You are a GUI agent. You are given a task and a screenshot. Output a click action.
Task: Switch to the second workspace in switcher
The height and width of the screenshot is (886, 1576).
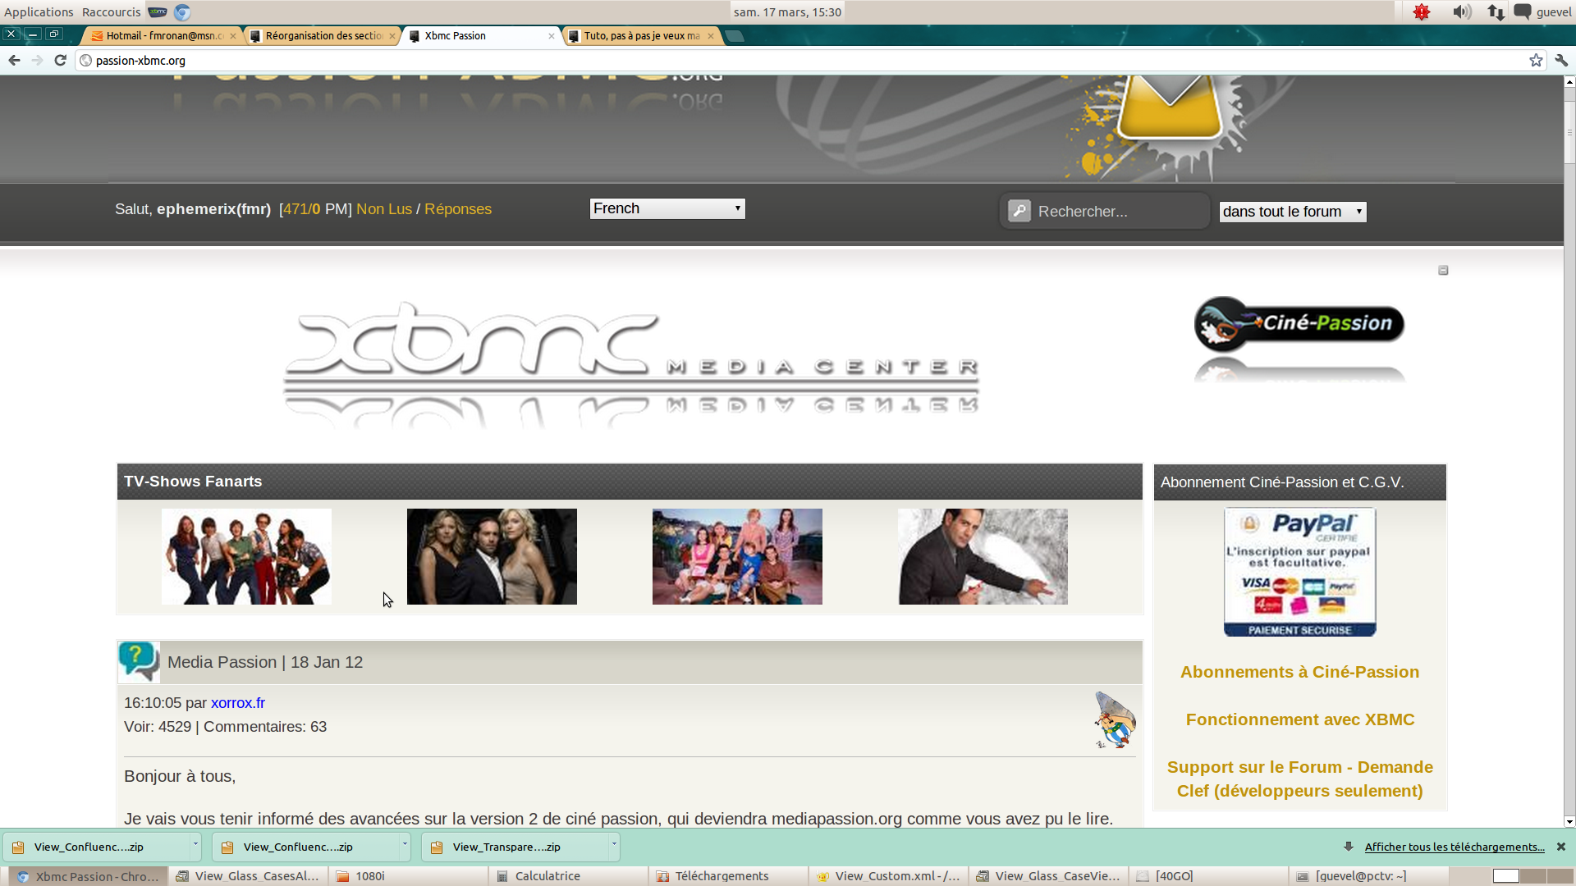1532,876
